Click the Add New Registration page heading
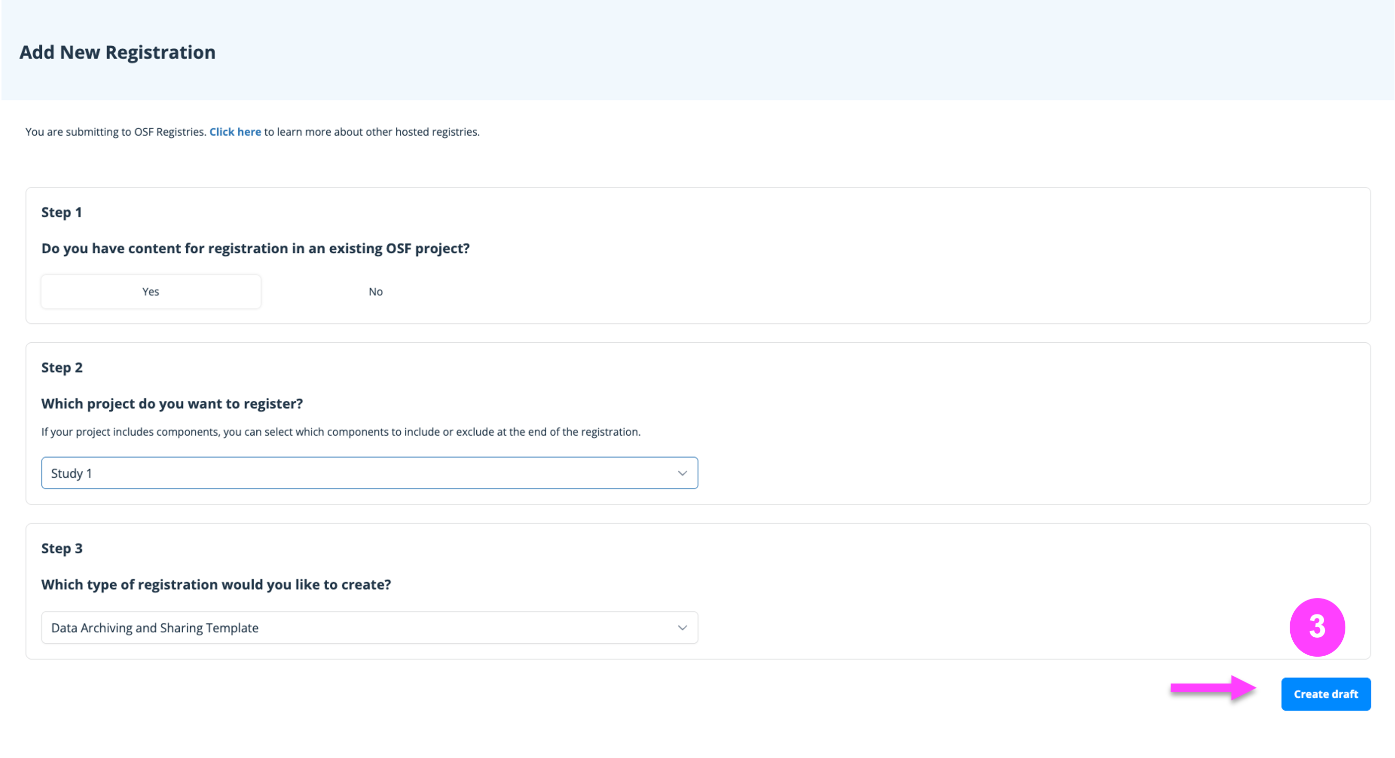The width and height of the screenshot is (1395, 758). pos(118,52)
